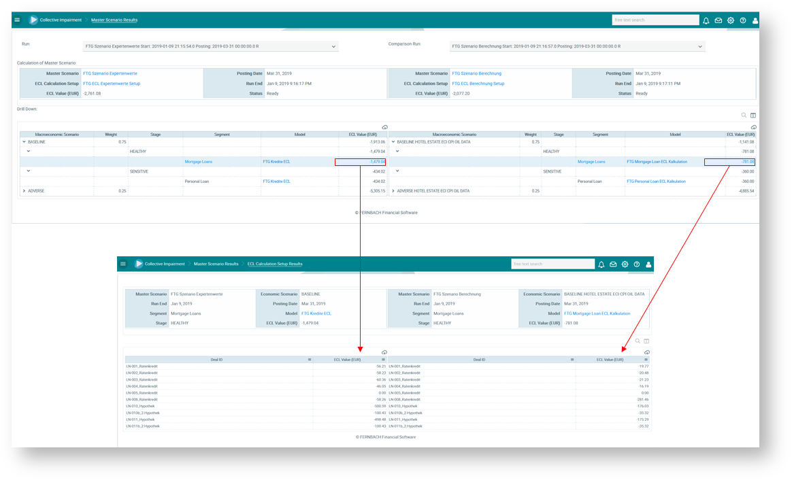792x480 pixels.
Task: Open the mail icon in the lower window header
Action: point(613,264)
